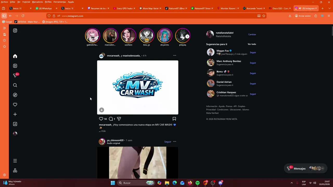333x187 pixels.
Task: Open Discord from taskbar
Action: click(x=221, y=183)
